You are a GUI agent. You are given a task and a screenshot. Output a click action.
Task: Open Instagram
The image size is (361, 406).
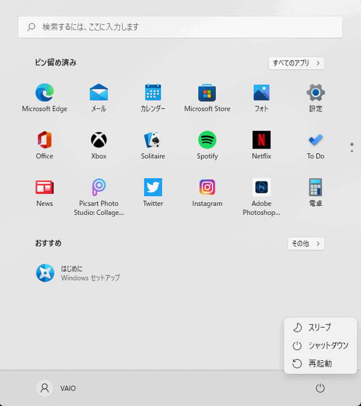(x=207, y=192)
